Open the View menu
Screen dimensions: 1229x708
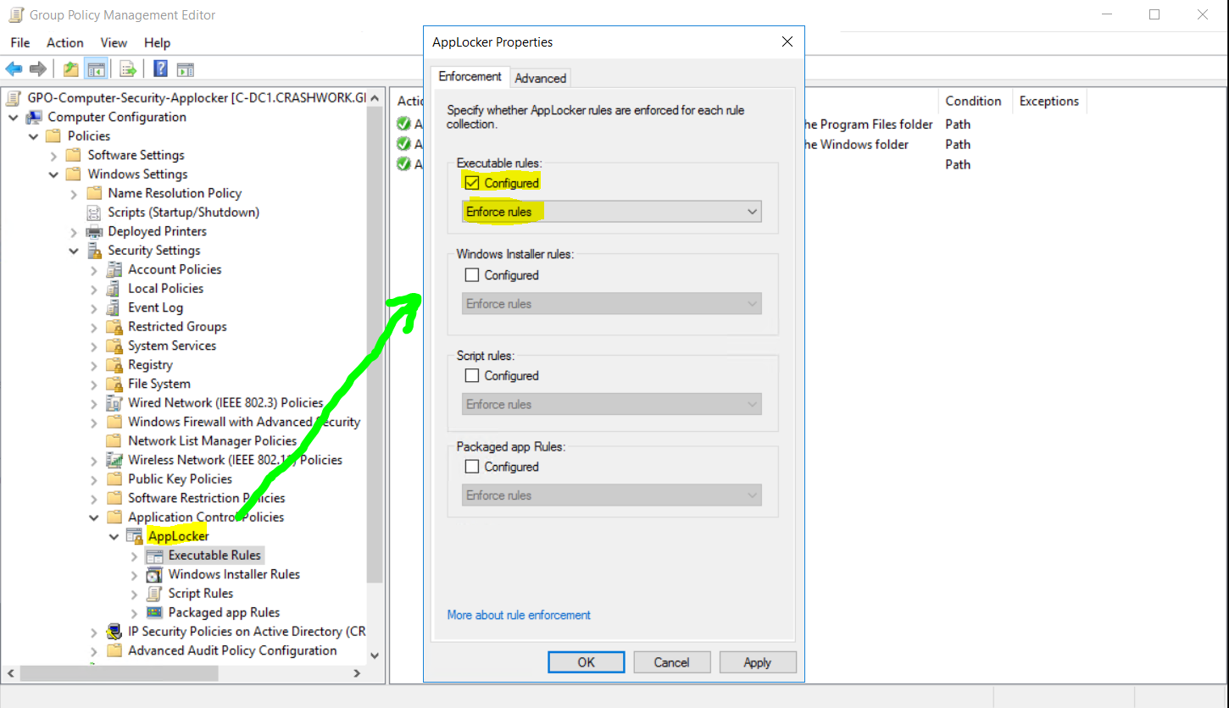114,42
